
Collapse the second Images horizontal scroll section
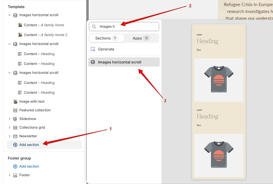10,44
